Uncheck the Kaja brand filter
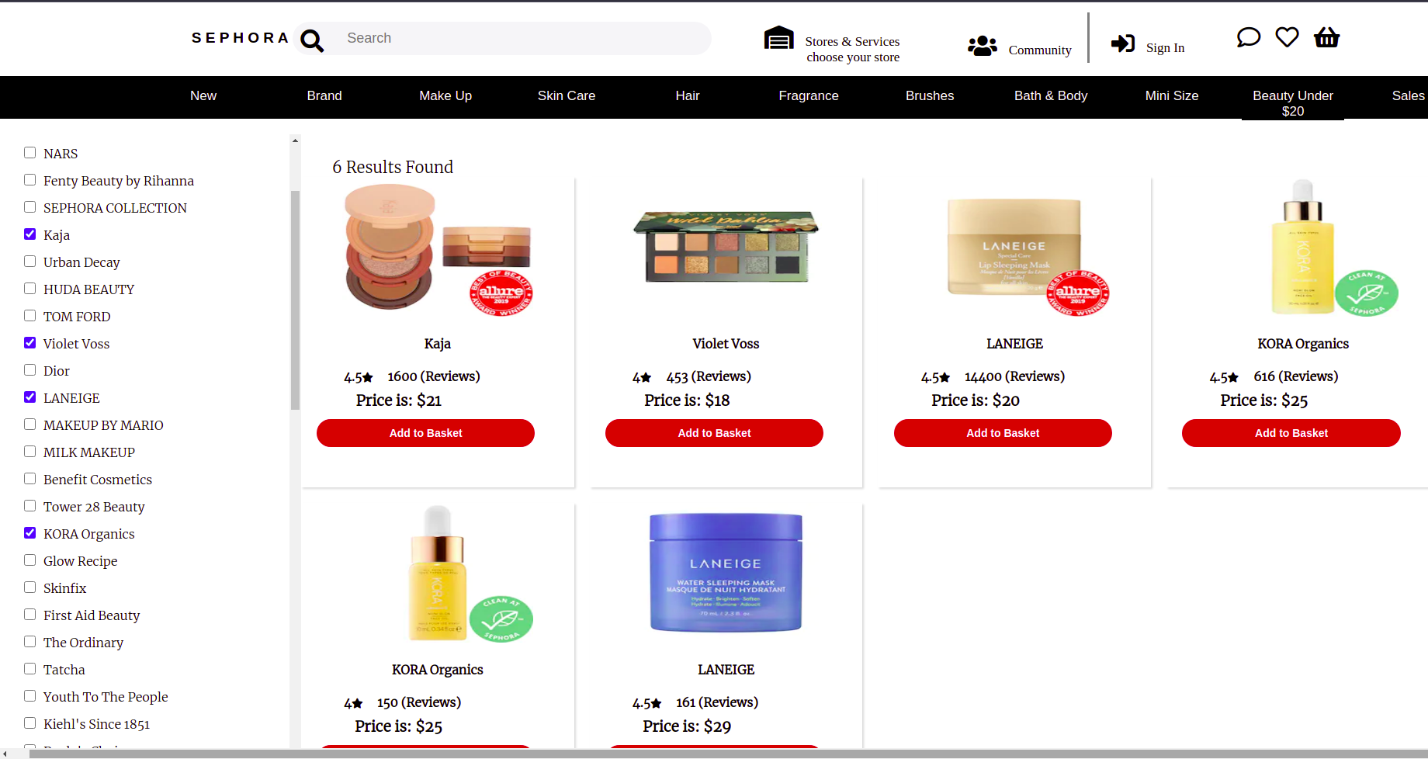Screen dimensions: 1428x759 point(30,234)
